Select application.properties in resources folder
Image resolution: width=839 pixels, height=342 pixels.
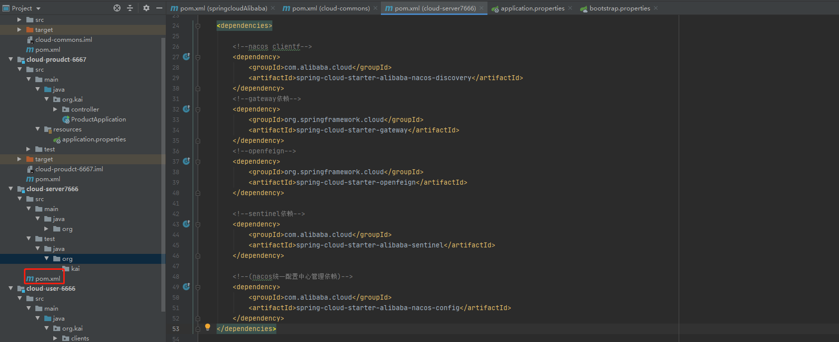pos(94,139)
